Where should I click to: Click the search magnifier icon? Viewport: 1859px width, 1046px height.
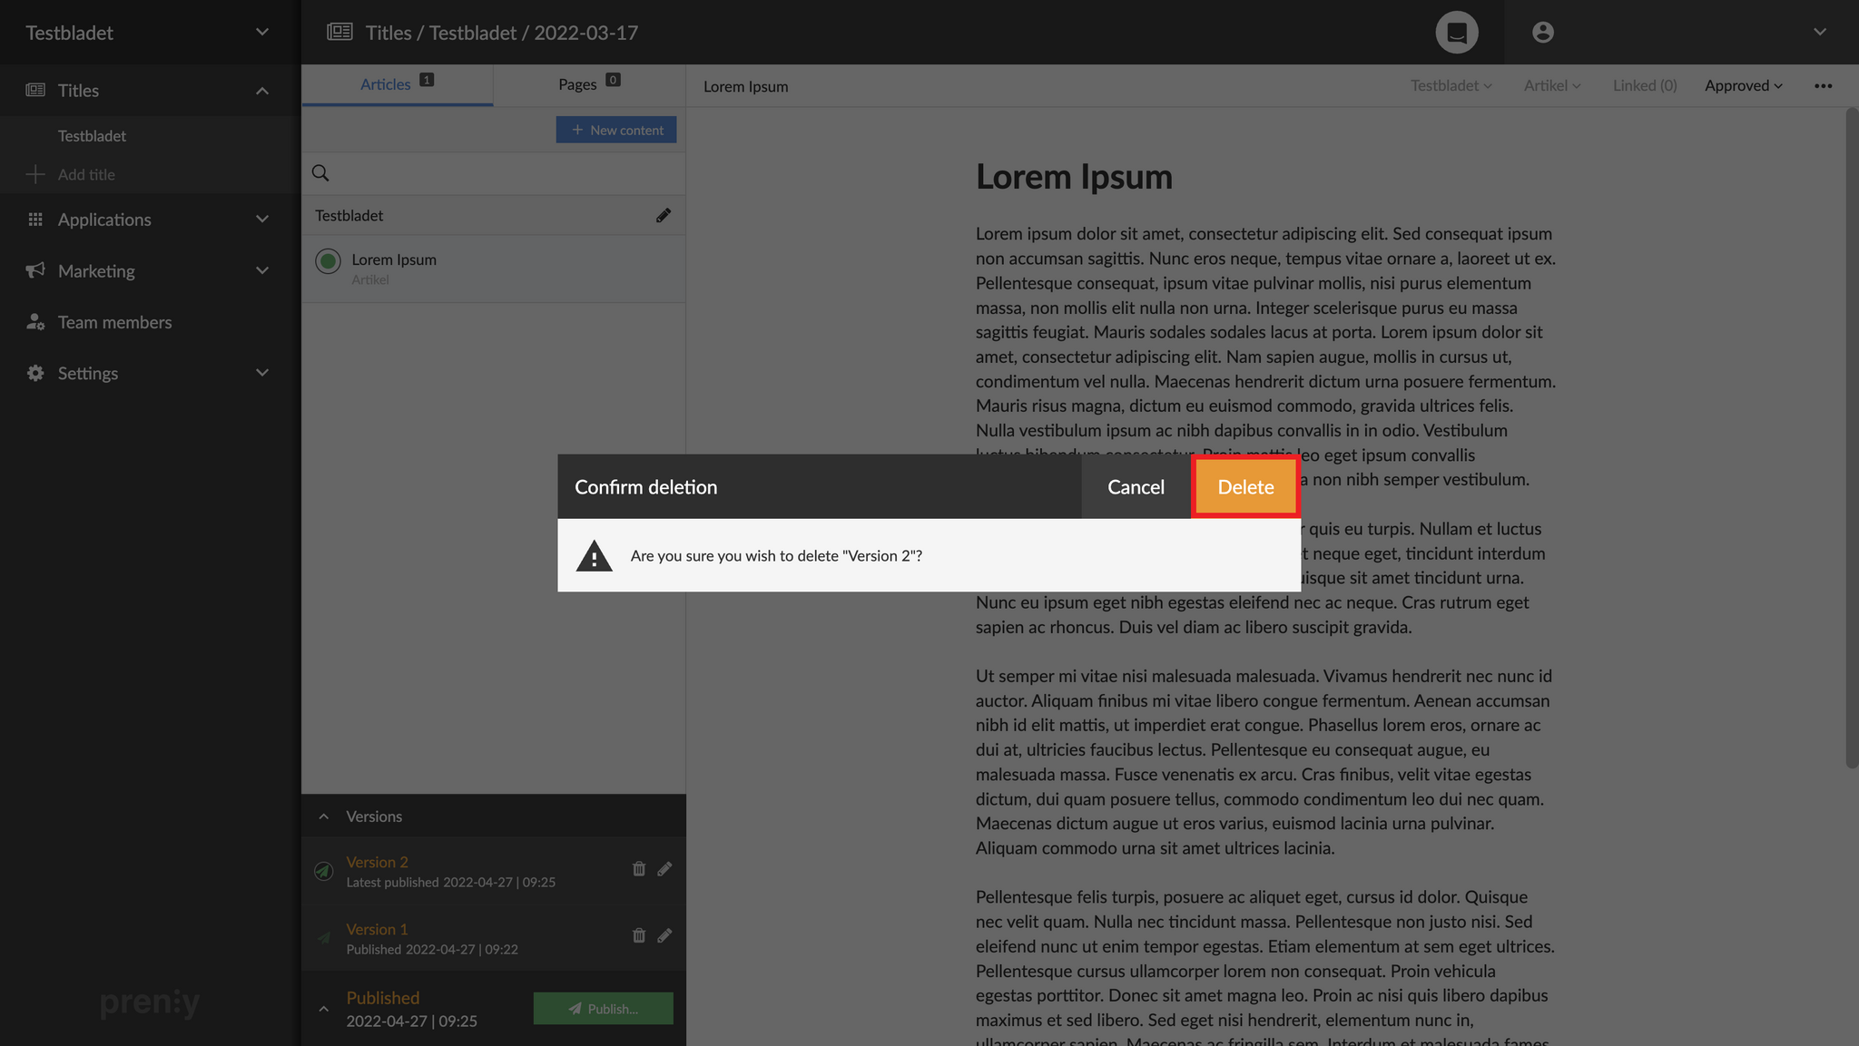320,173
